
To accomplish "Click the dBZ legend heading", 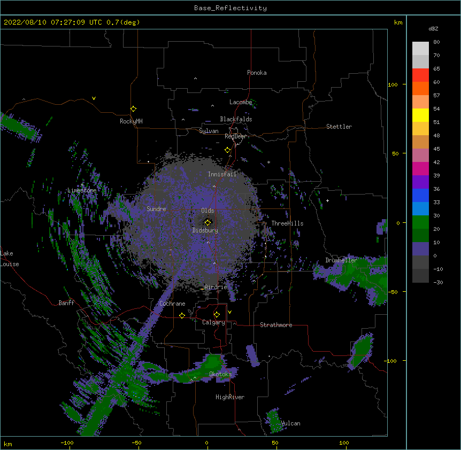I will tap(433, 29).
